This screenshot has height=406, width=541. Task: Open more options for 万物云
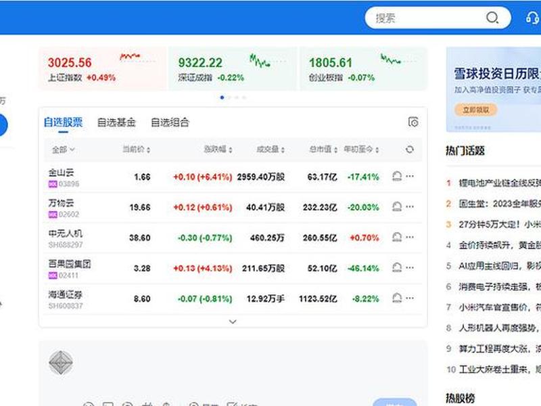tap(410, 206)
